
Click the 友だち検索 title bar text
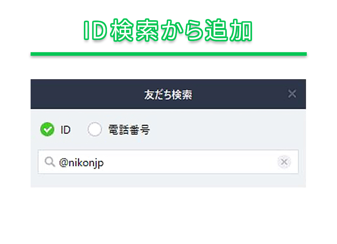coord(168,95)
